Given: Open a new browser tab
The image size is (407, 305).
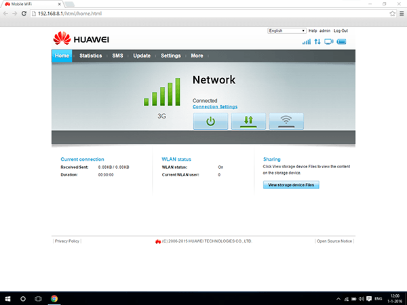Looking at the screenshot, I should (70, 4).
